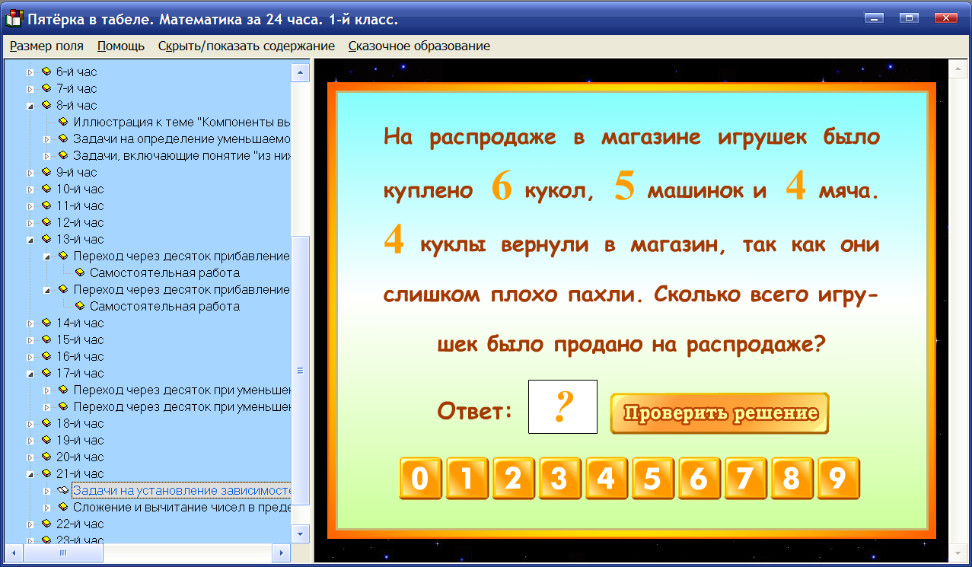Screen dimensions: 972x567
Task: Click the 9 number button
Action: point(838,479)
